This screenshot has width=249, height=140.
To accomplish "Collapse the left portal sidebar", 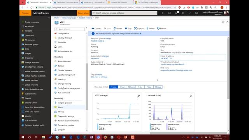I will [49, 18].
